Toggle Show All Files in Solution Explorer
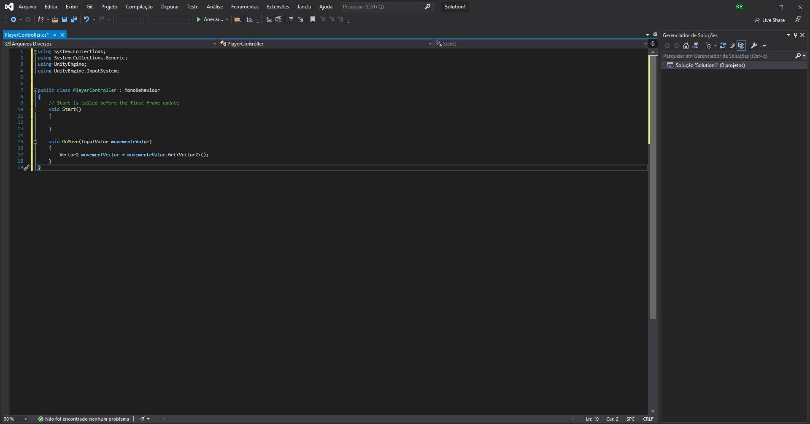 (x=742, y=46)
